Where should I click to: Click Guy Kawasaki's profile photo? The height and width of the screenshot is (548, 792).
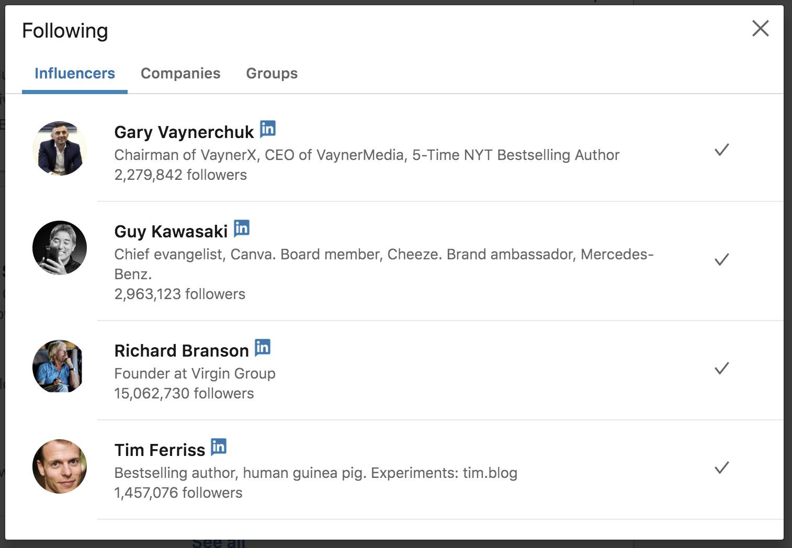coord(59,248)
